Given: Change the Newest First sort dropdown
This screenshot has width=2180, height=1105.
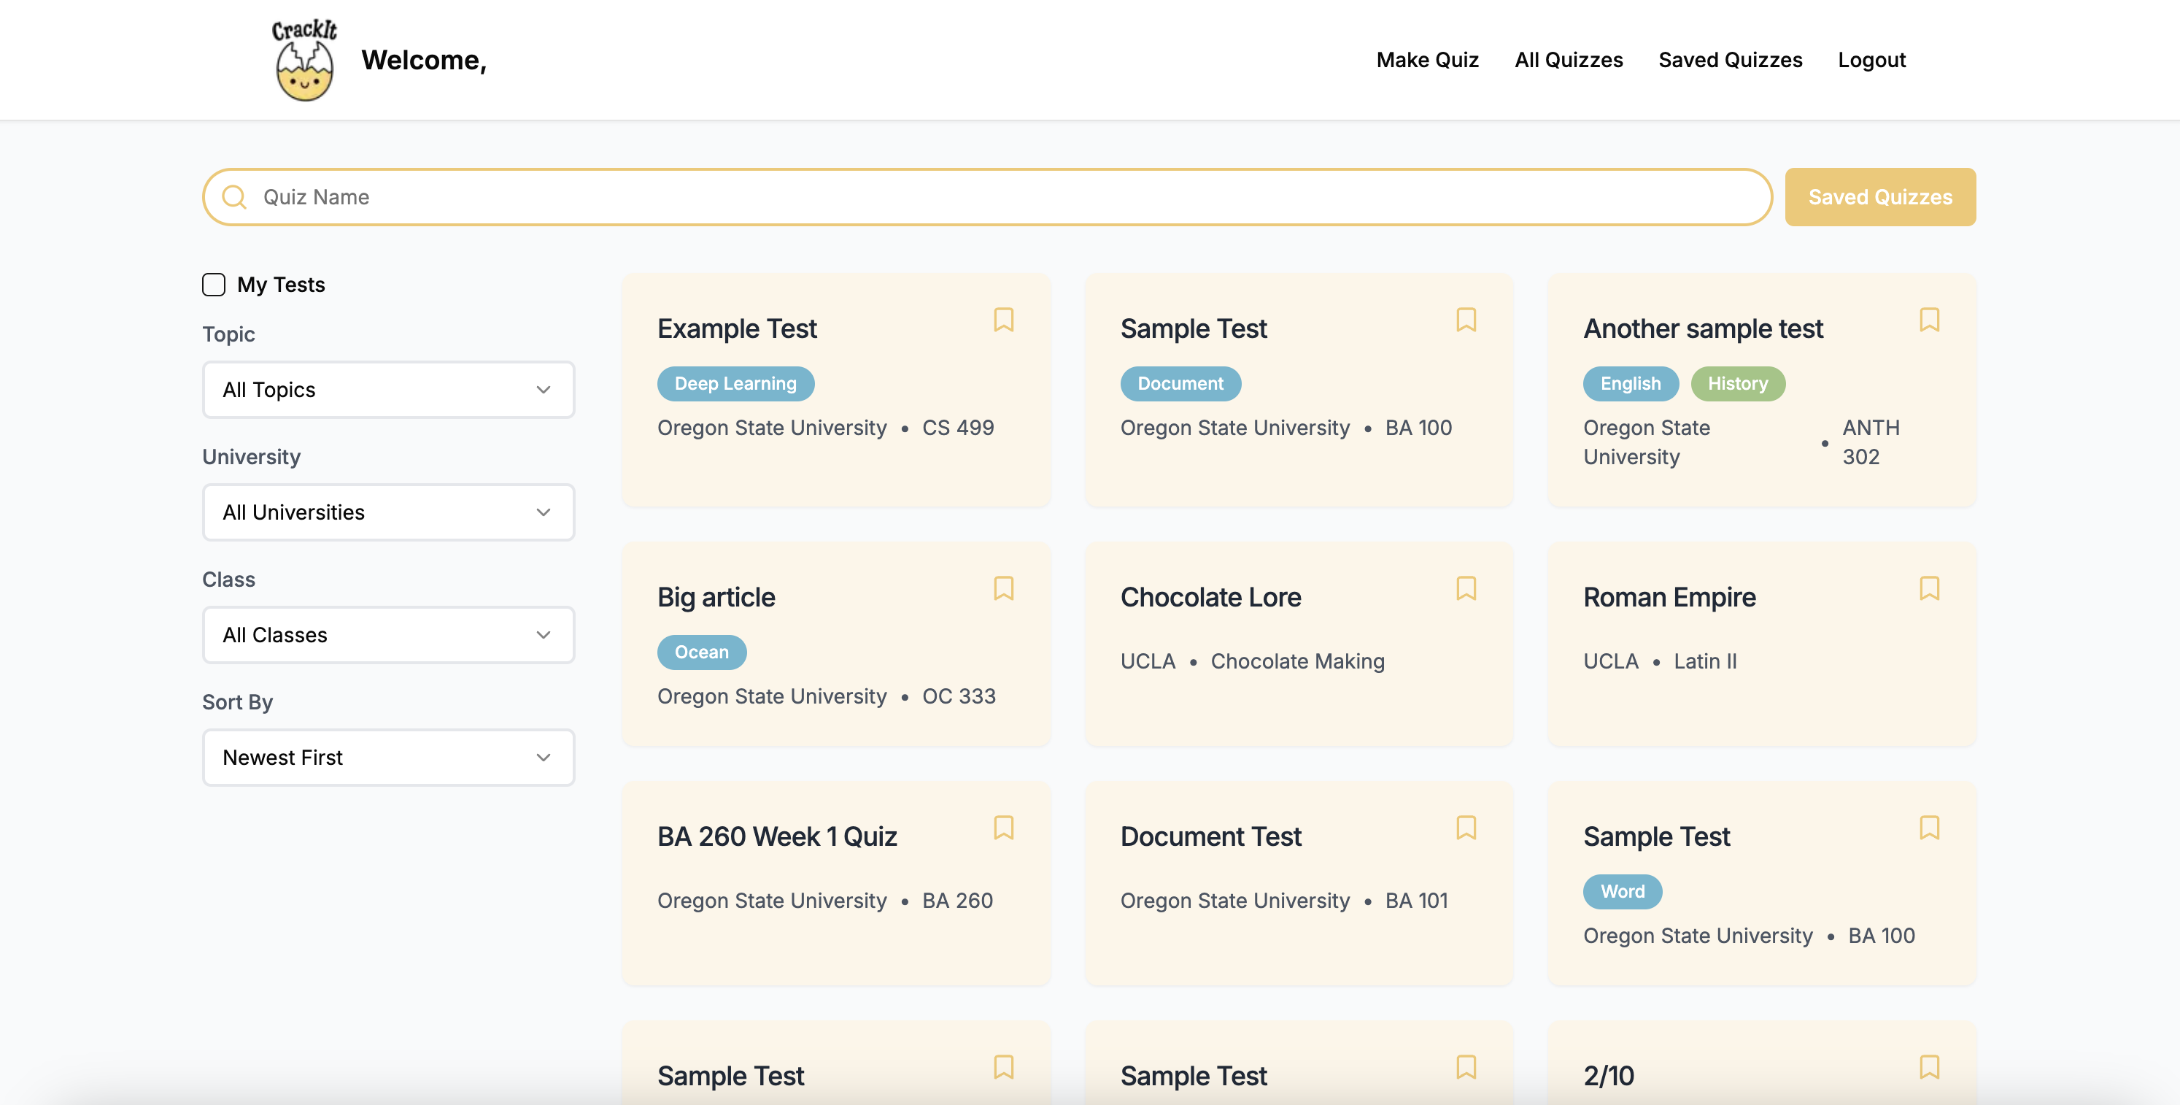Looking at the screenshot, I should pyautogui.click(x=388, y=758).
